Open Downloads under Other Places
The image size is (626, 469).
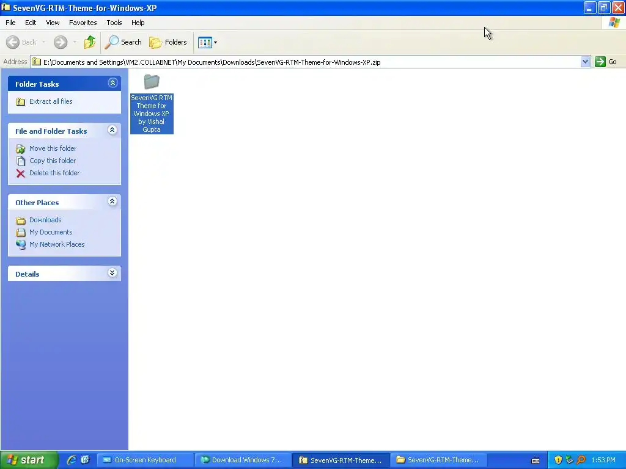[45, 220]
